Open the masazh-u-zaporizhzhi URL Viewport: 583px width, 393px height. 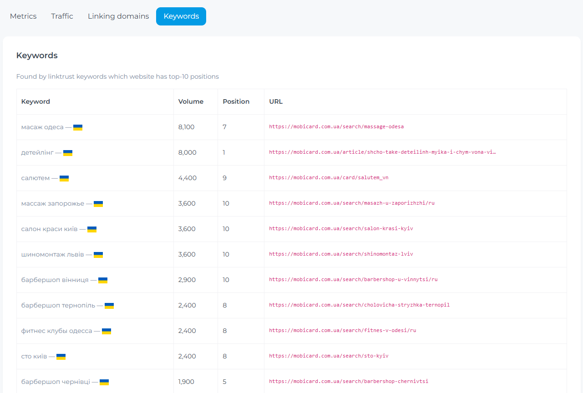[x=352, y=203]
